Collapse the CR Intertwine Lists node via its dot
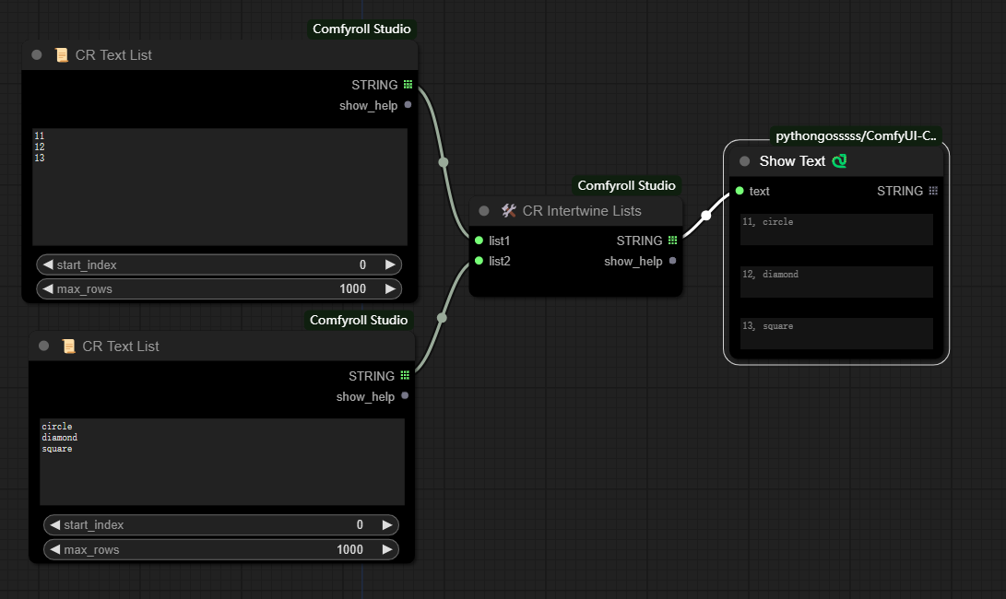 tap(484, 211)
